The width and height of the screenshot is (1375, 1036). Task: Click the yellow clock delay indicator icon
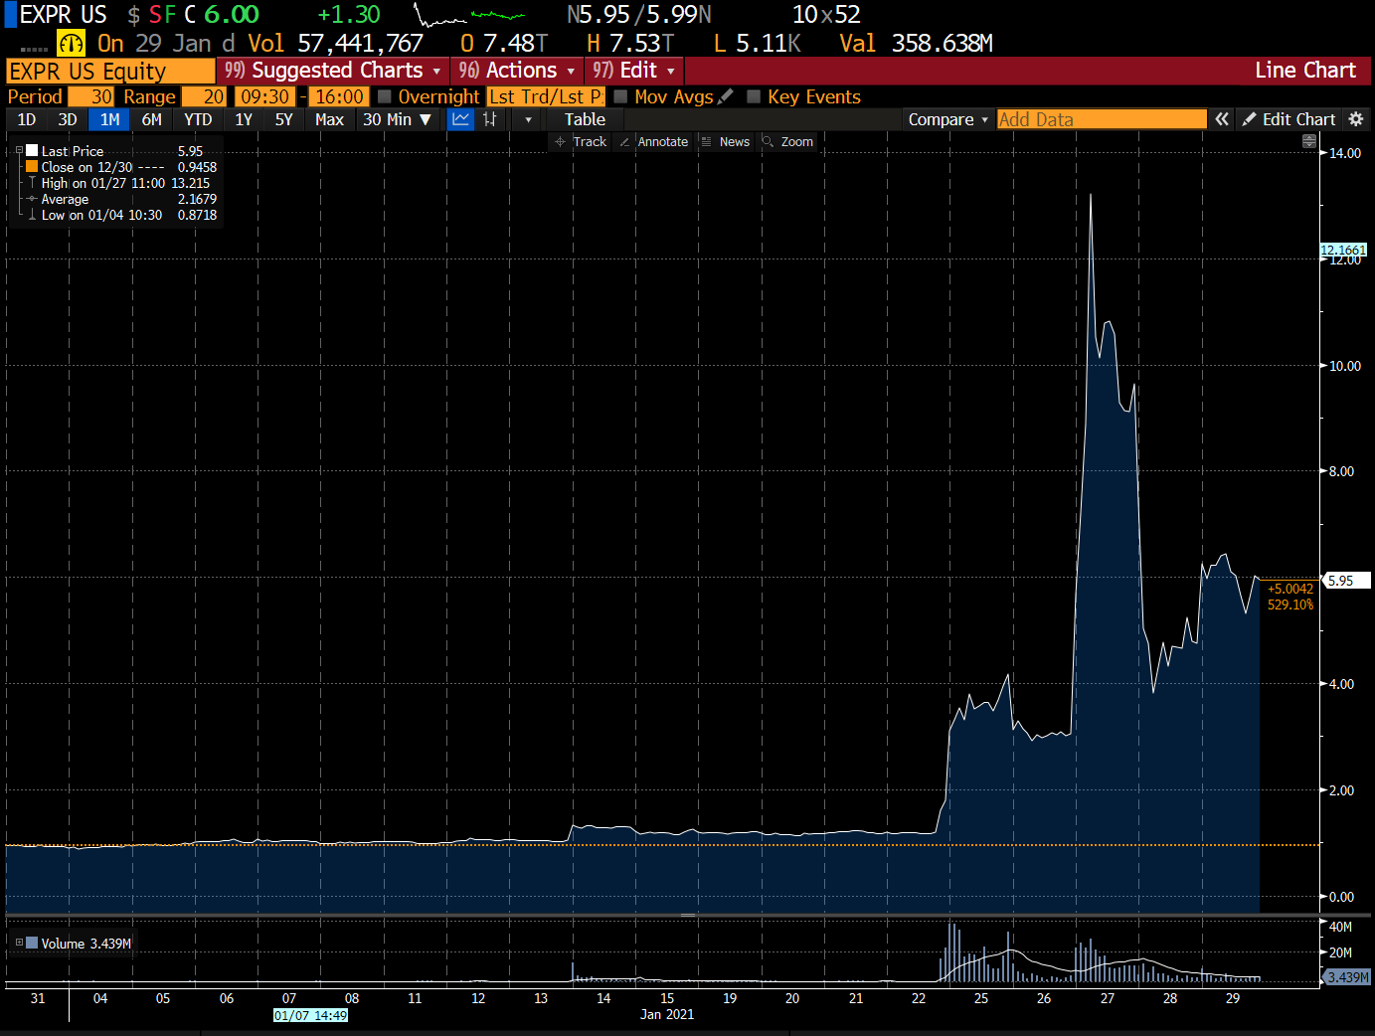tap(72, 43)
